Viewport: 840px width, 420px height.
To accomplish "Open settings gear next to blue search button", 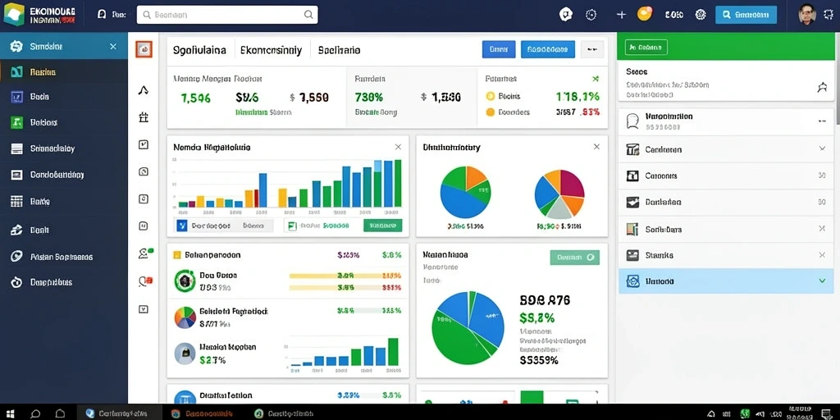I will click(x=701, y=15).
